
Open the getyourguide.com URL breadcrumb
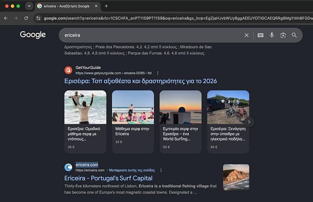pyautogui.click(x=113, y=73)
